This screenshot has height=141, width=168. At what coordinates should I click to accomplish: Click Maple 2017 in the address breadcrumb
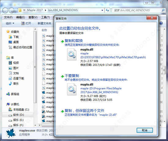pyautogui.click(x=35, y=10)
